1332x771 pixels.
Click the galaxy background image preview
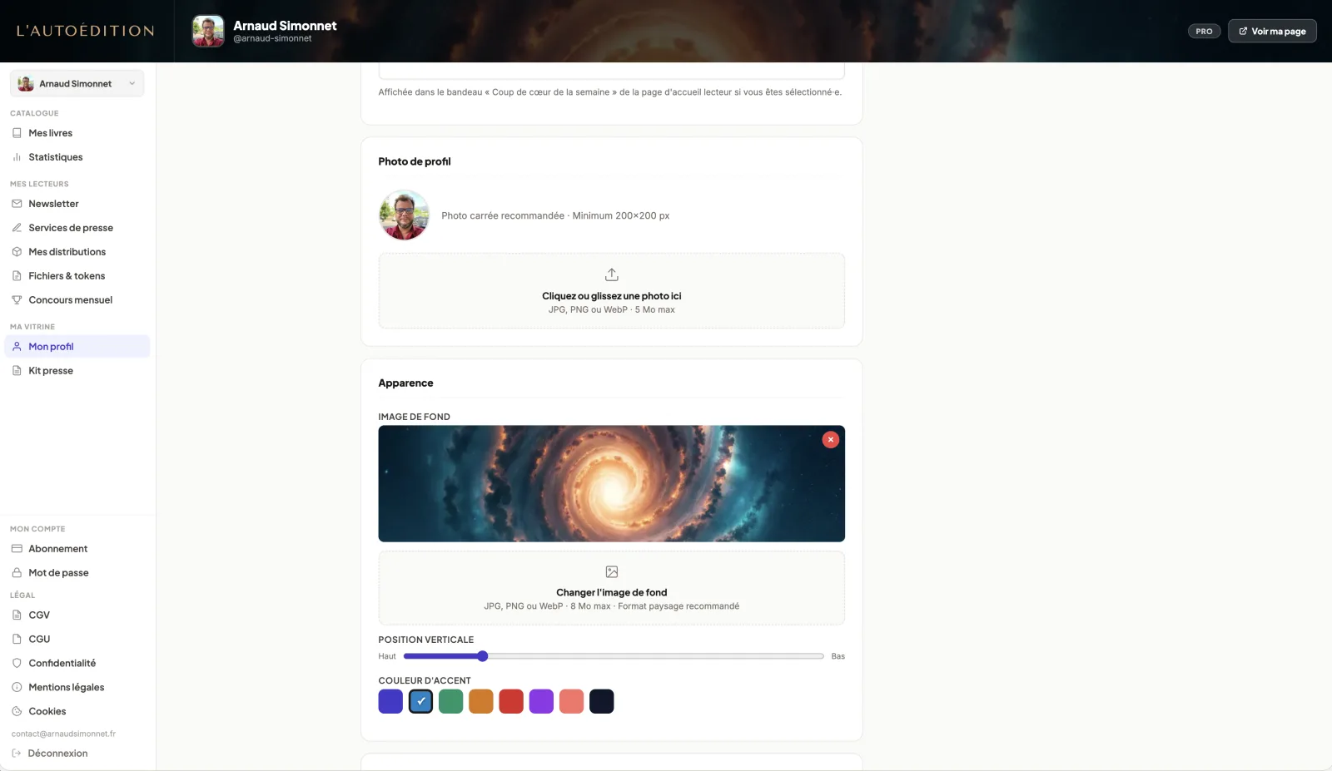pyautogui.click(x=612, y=484)
